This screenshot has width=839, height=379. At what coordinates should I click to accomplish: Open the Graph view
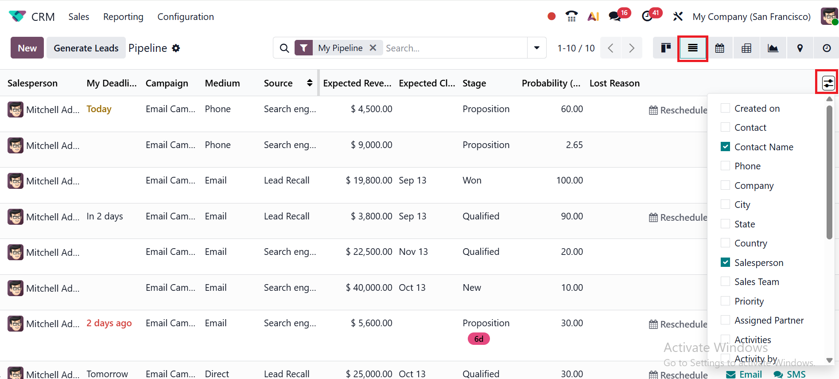pyautogui.click(x=773, y=48)
